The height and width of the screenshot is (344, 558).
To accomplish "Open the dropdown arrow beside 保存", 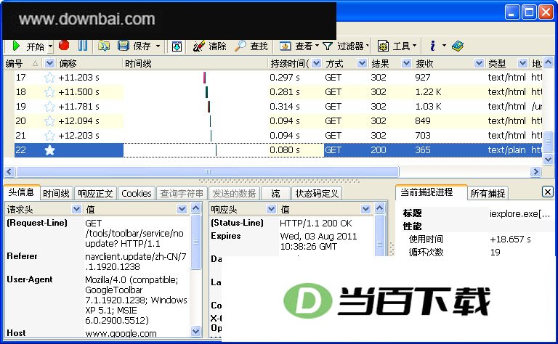I will tap(158, 46).
